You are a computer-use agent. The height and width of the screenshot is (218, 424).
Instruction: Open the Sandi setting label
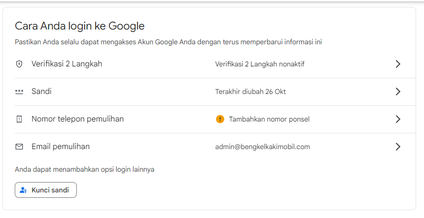point(41,92)
